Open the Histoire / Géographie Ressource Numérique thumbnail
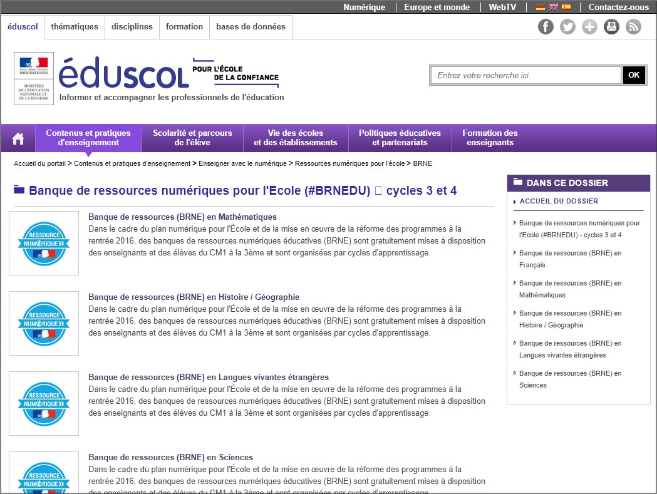This screenshot has height=494, width=657. click(44, 324)
